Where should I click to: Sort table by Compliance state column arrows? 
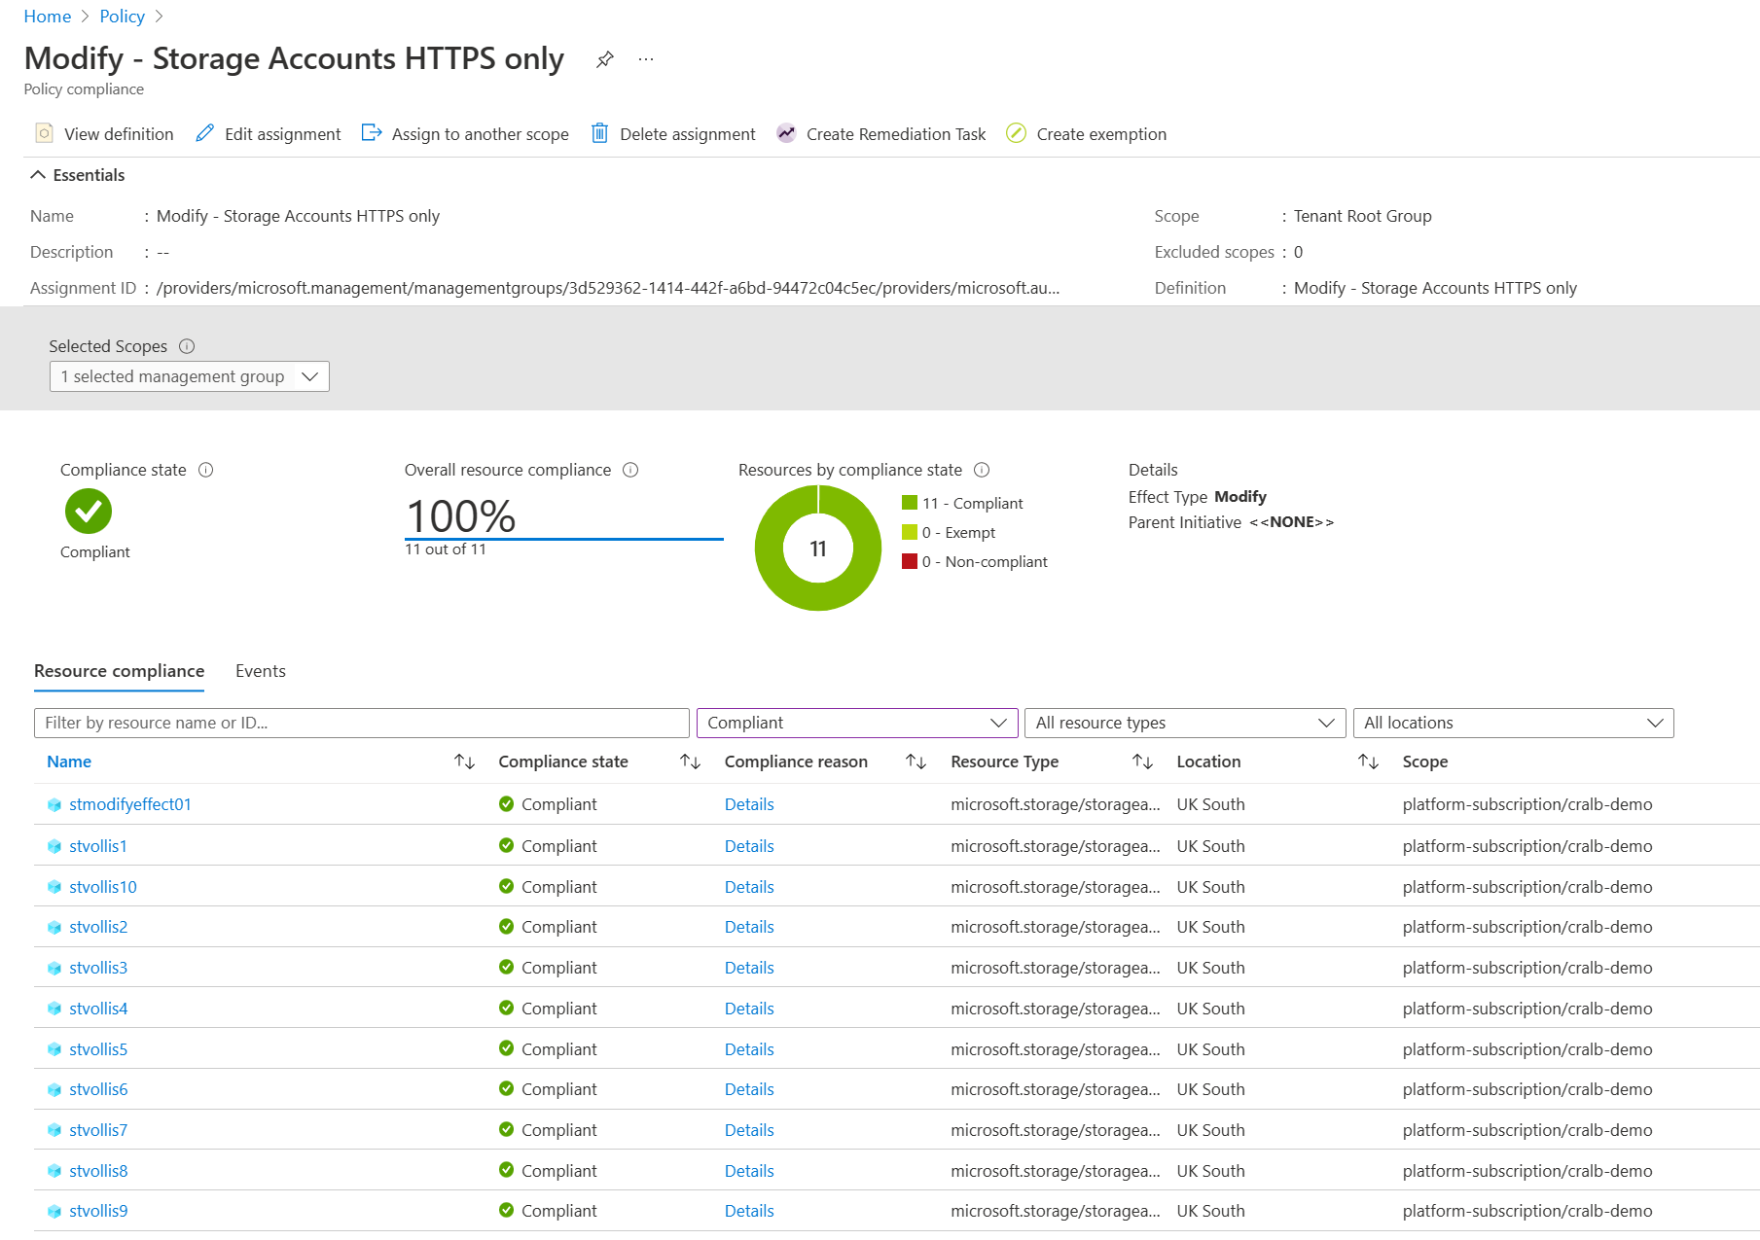(x=690, y=762)
